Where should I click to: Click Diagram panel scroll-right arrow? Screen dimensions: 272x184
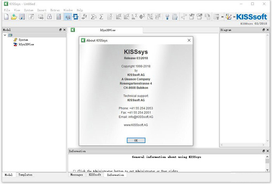tap(263, 145)
